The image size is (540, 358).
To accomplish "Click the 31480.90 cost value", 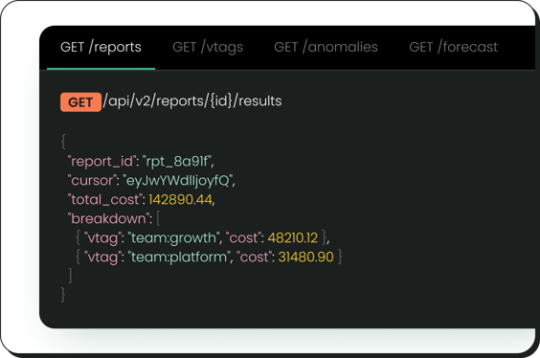I will (305, 257).
